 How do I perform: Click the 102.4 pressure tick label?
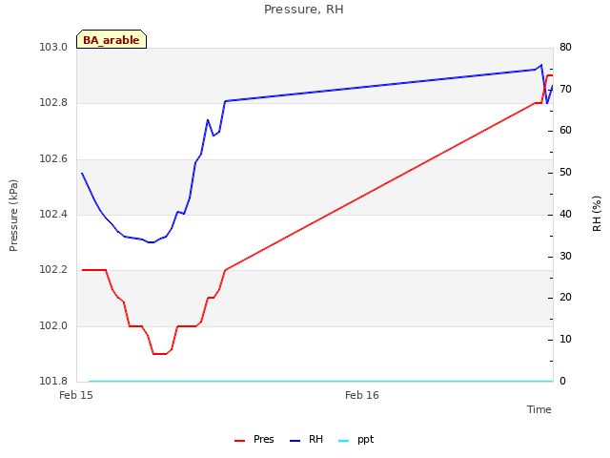pos(53,214)
